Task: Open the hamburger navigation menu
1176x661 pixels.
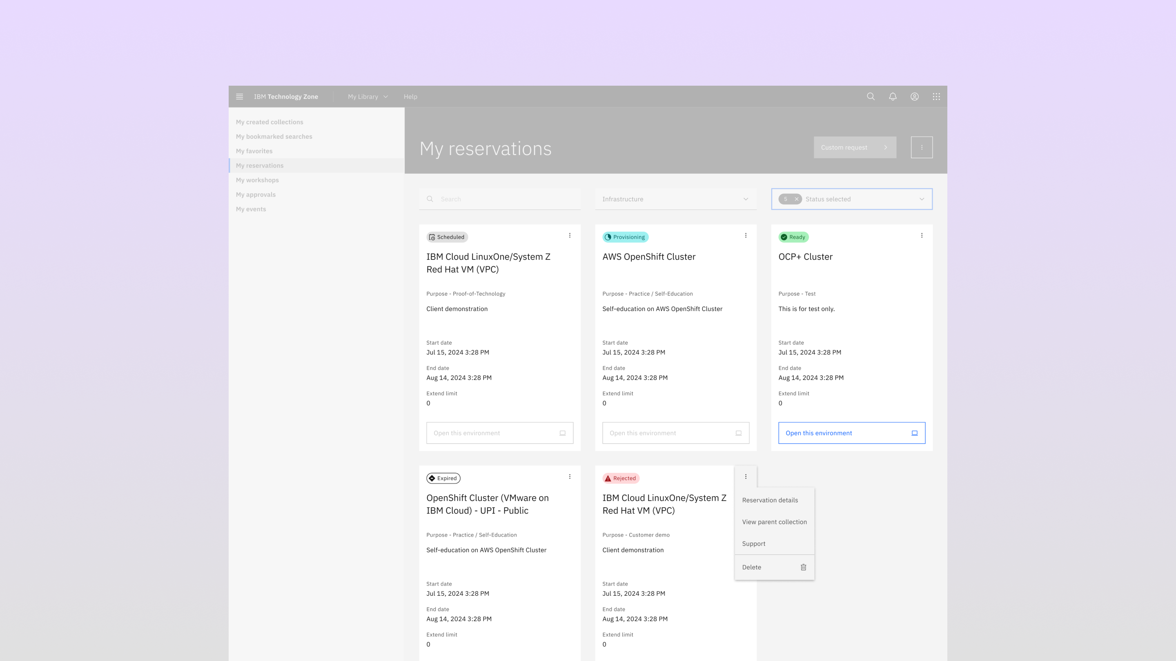Action: click(x=239, y=97)
